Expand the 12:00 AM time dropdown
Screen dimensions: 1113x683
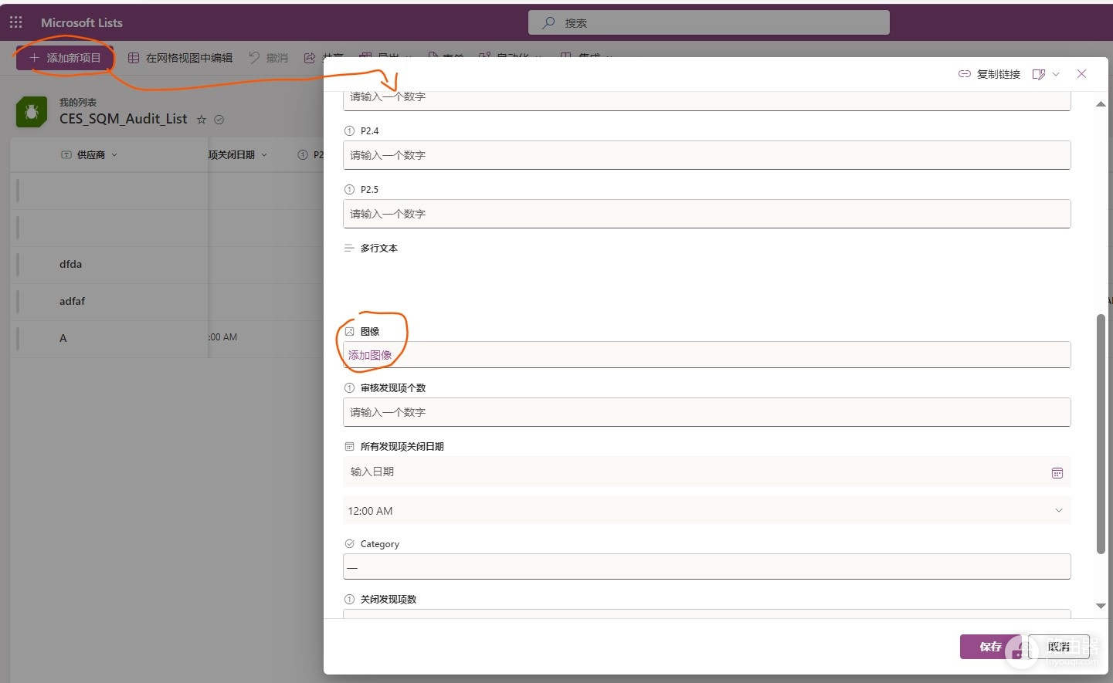[707, 511]
